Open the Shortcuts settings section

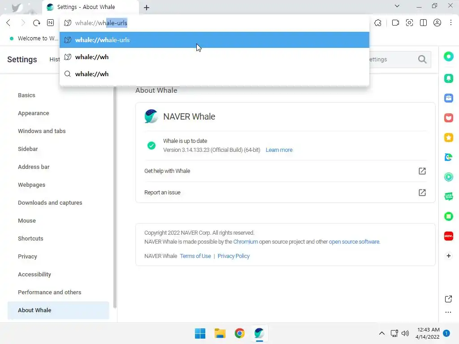click(30, 238)
